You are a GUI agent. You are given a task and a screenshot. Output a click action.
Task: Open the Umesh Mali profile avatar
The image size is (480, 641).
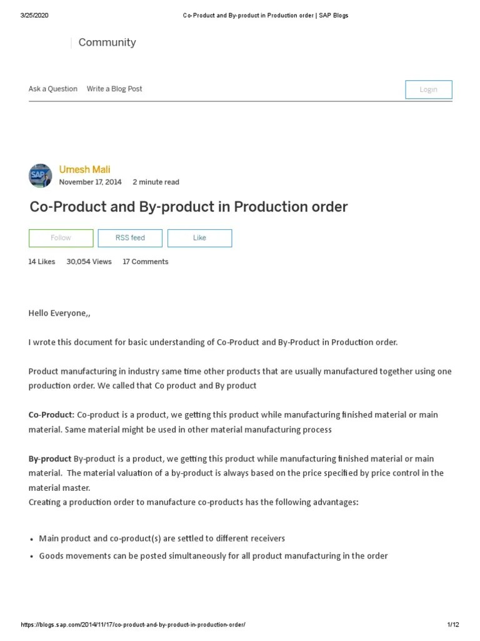point(39,175)
